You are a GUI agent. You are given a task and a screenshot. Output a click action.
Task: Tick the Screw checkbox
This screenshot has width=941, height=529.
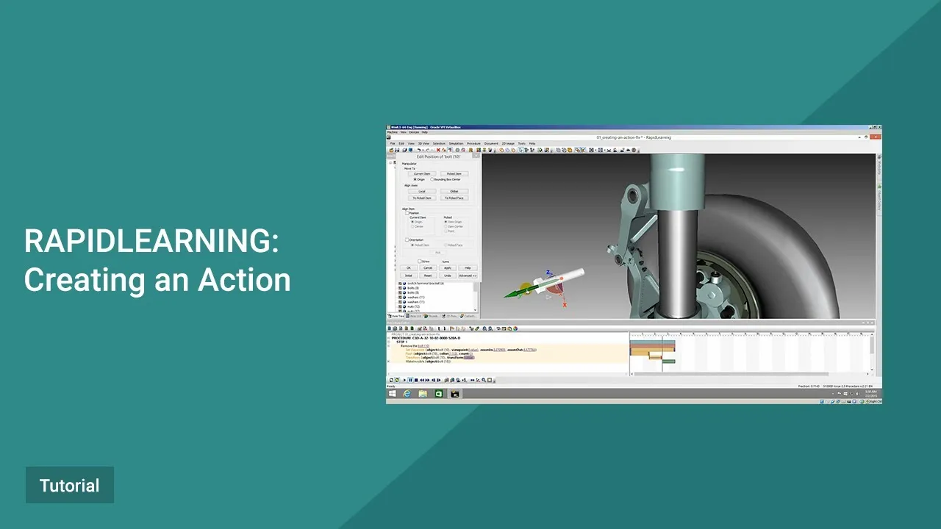tap(420, 261)
